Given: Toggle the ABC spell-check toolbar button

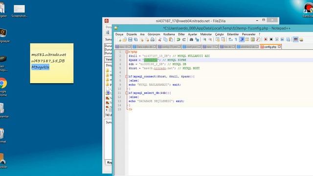Looking at the screenshot, I should tap(295, 40).
